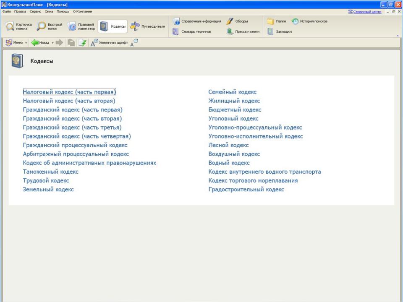The image size is (403, 302).
Task: Open Семейный кодекс
Action: (x=232, y=92)
